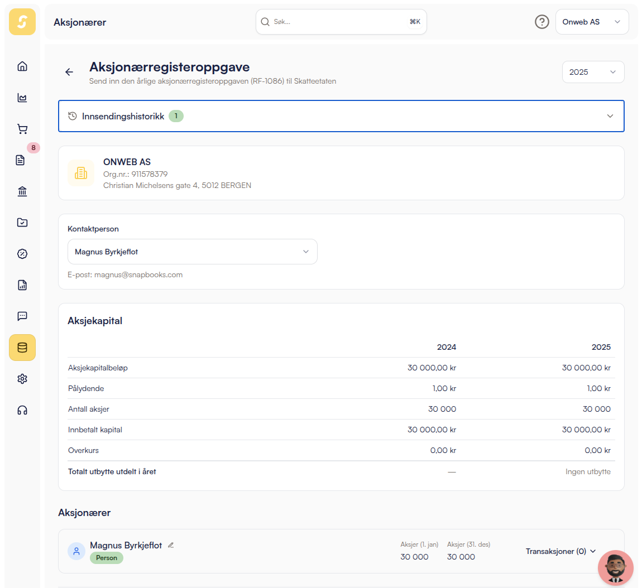Expand Transaksjoner (0) for the shareholder
Screen dimensions: 642x588
pyautogui.click(x=560, y=551)
